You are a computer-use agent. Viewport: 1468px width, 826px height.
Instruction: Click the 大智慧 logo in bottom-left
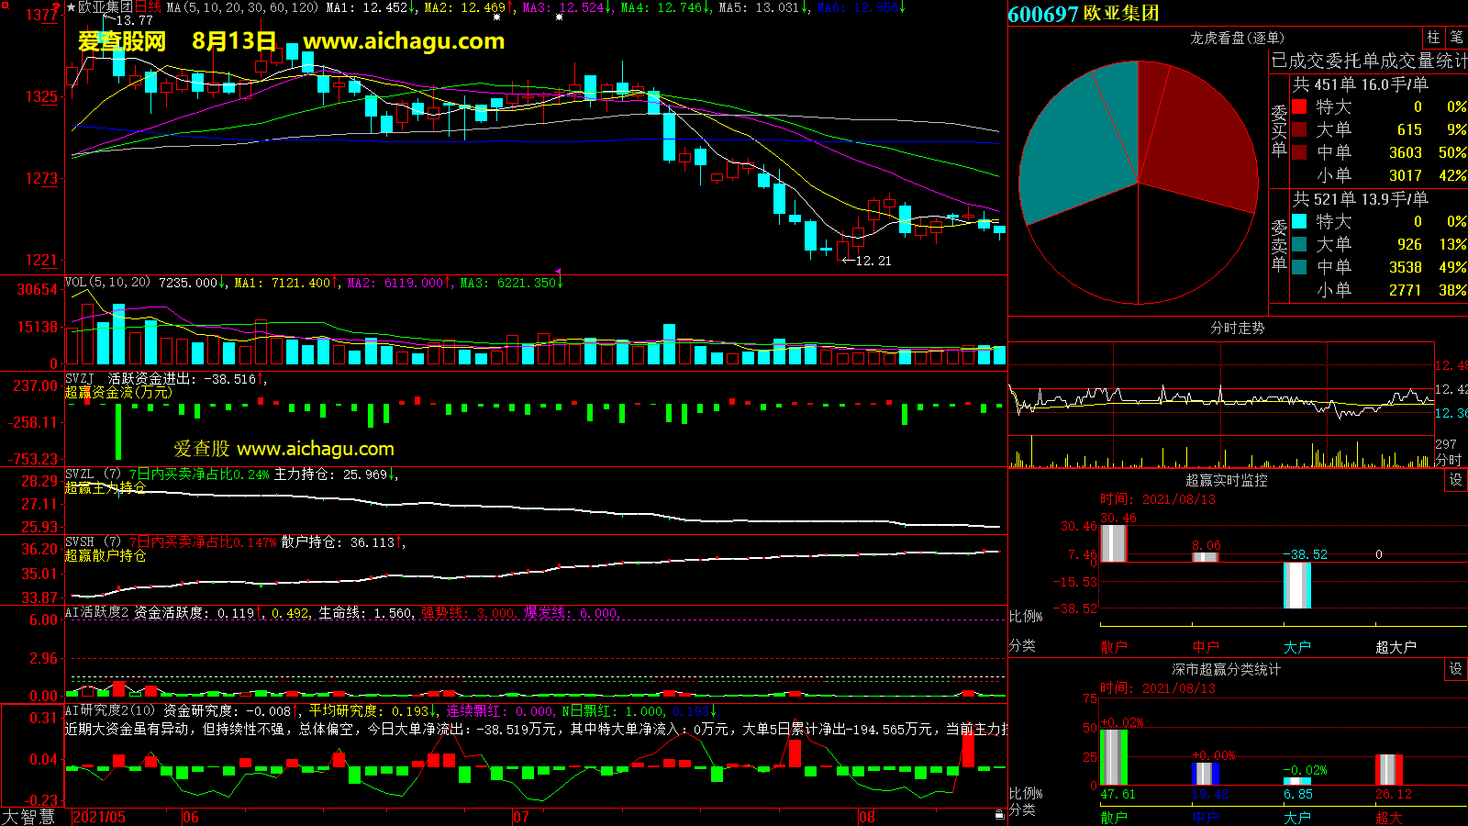click(29, 816)
